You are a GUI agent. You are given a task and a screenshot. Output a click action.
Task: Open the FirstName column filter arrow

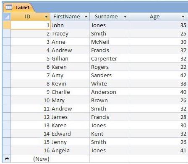[x=86, y=17]
